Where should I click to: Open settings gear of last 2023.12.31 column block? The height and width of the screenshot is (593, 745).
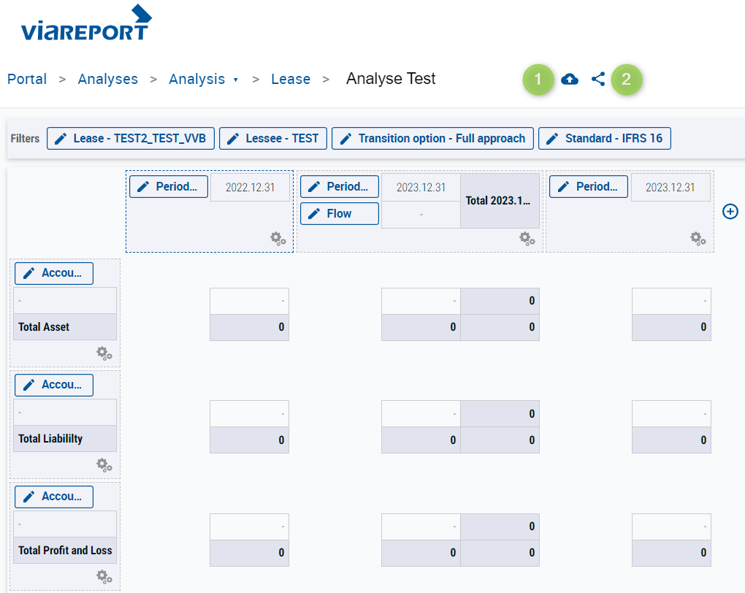[x=698, y=239]
